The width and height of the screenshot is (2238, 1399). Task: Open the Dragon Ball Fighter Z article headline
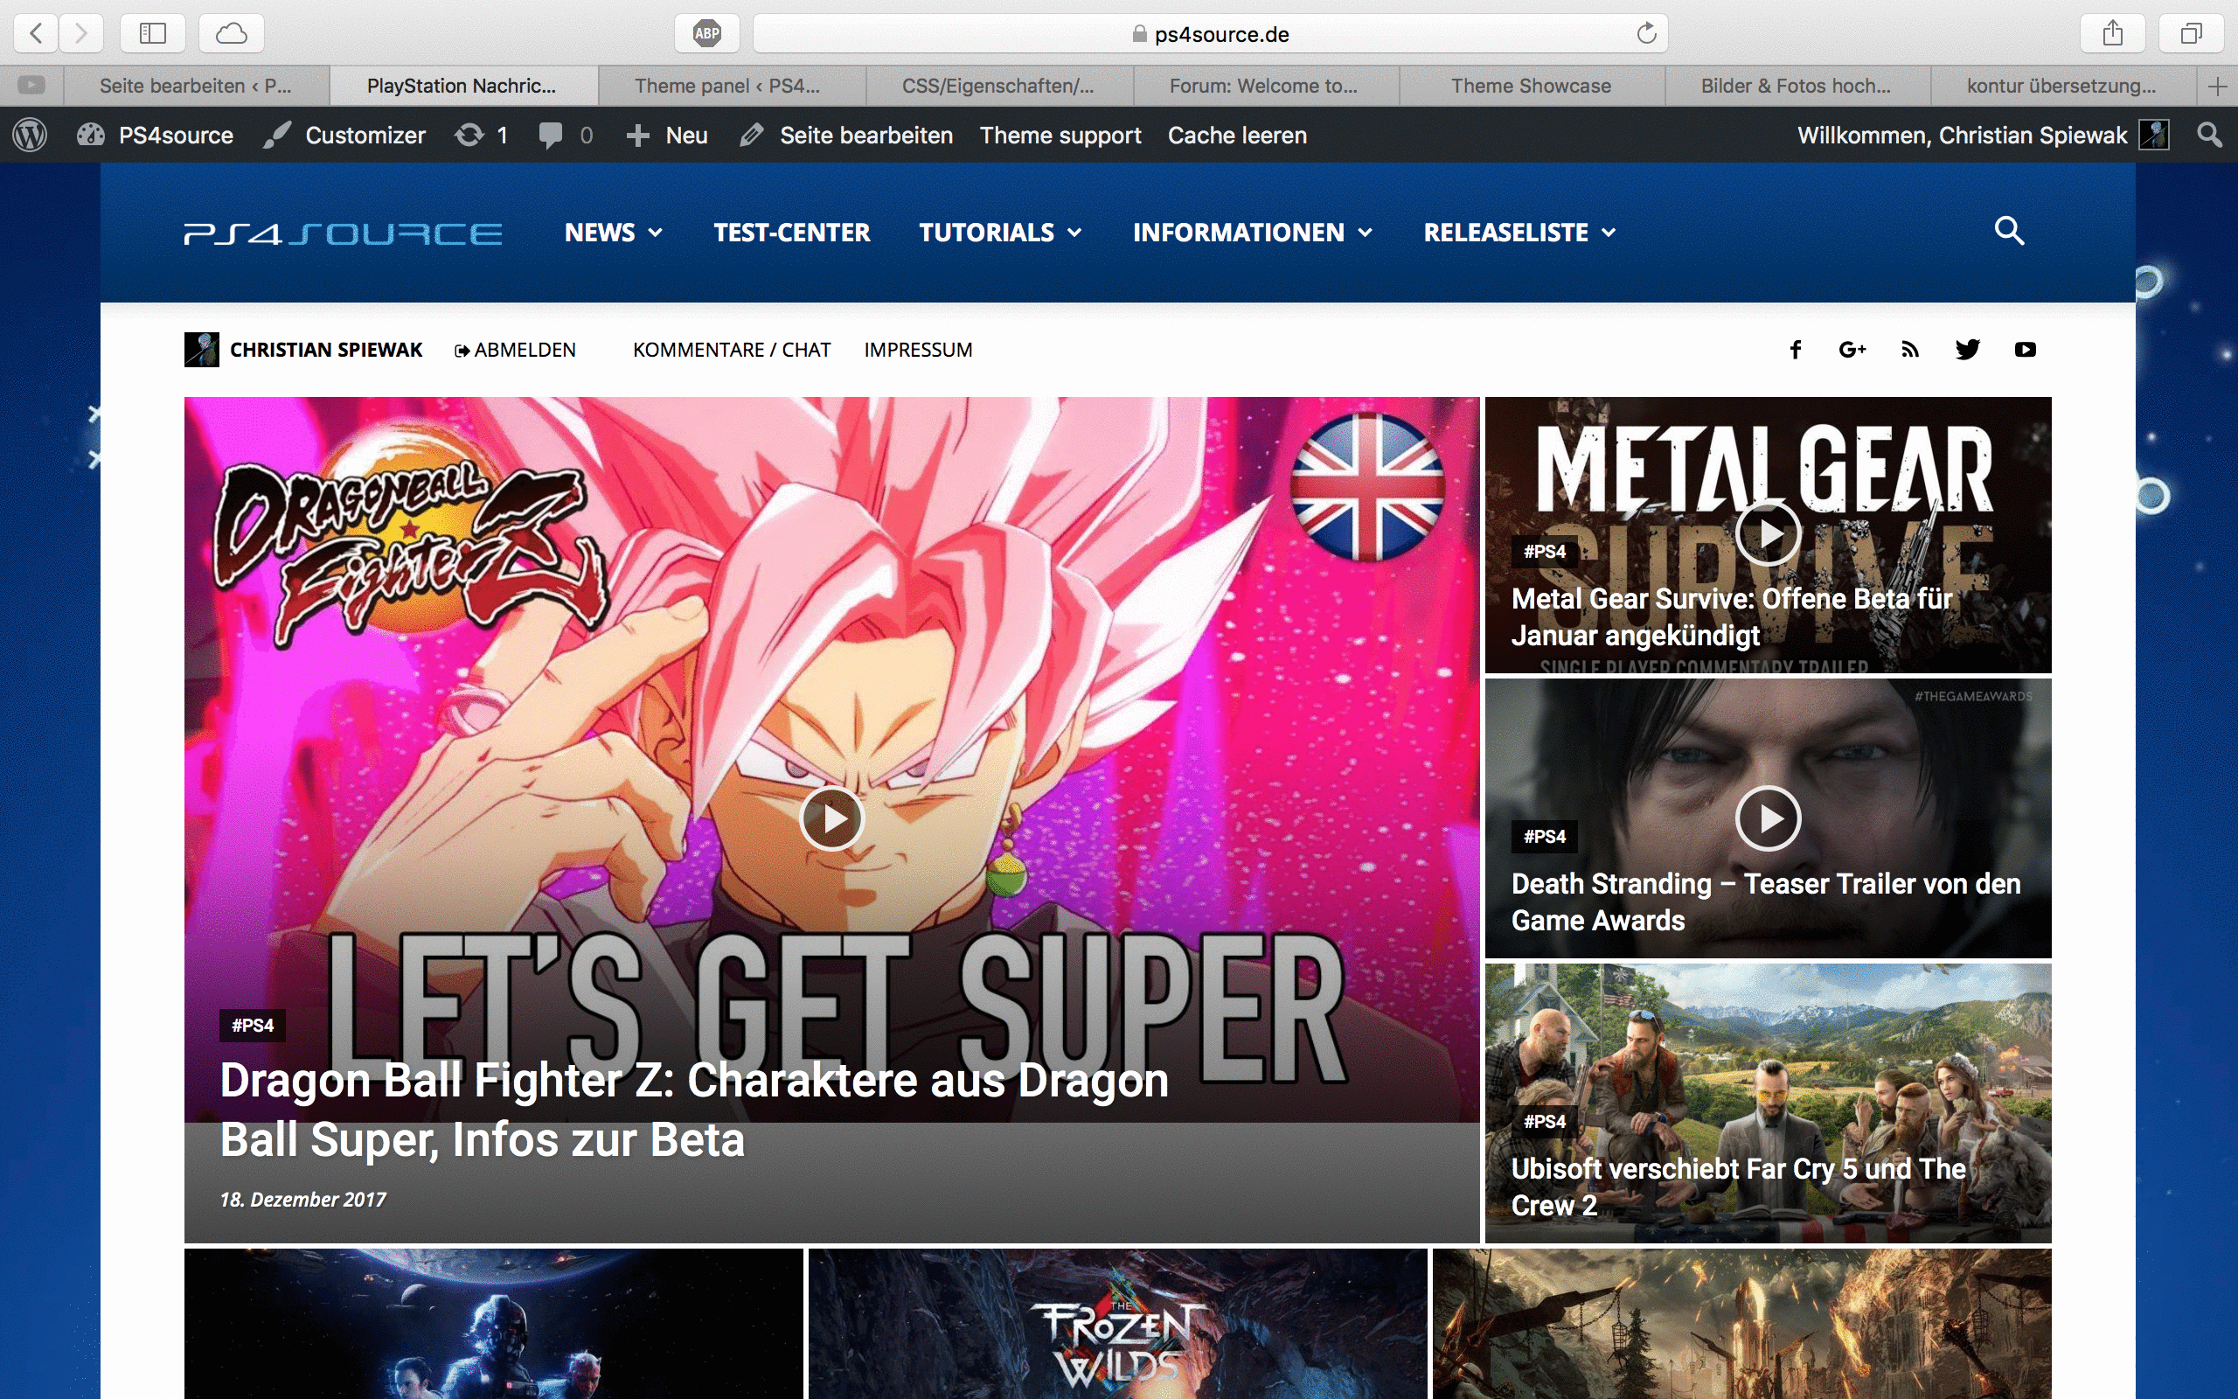pos(693,1110)
